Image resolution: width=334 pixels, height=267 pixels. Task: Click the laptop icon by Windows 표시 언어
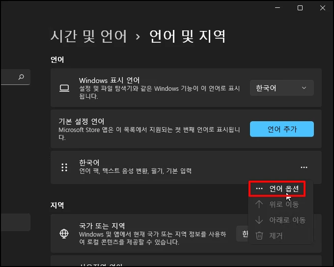[64, 88]
